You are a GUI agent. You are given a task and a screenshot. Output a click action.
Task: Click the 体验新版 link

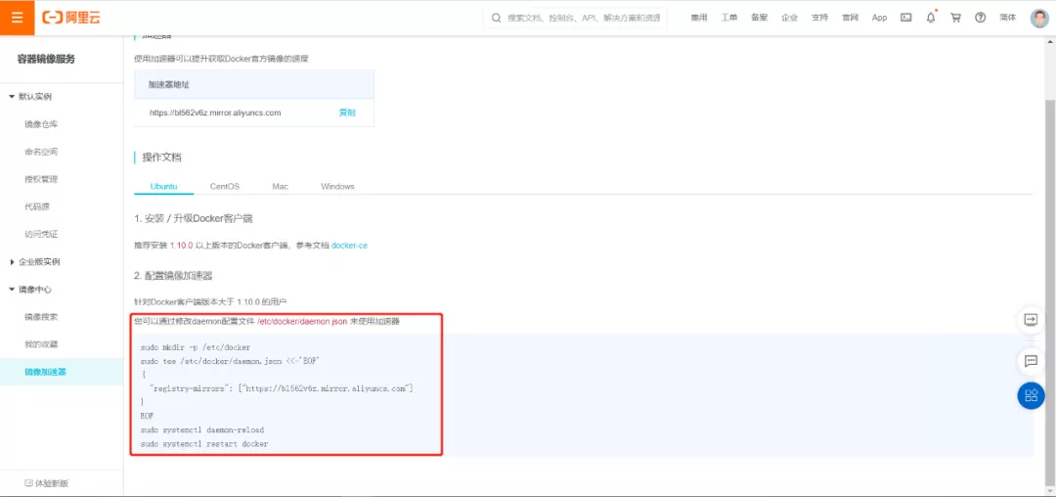(52, 483)
